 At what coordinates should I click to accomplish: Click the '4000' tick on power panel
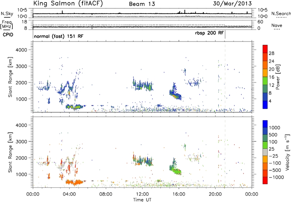point(21,50)
